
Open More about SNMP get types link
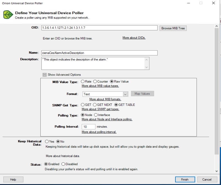click(101, 109)
